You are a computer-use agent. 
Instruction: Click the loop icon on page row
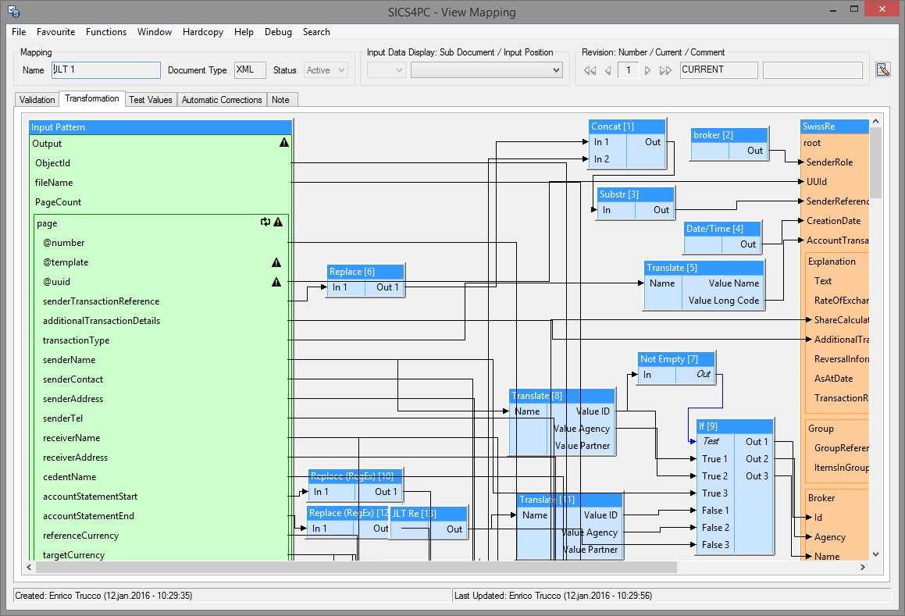tap(265, 223)
